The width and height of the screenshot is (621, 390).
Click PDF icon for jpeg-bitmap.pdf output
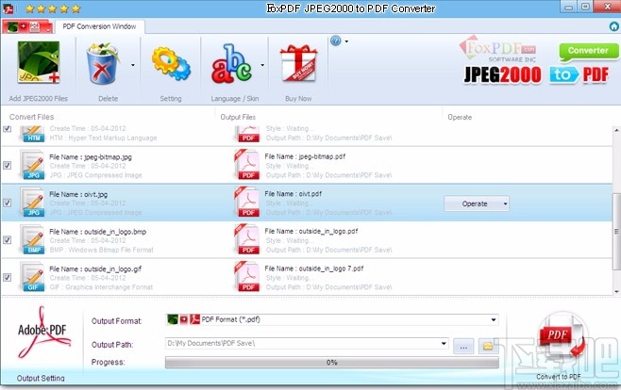tap(247, 164)
